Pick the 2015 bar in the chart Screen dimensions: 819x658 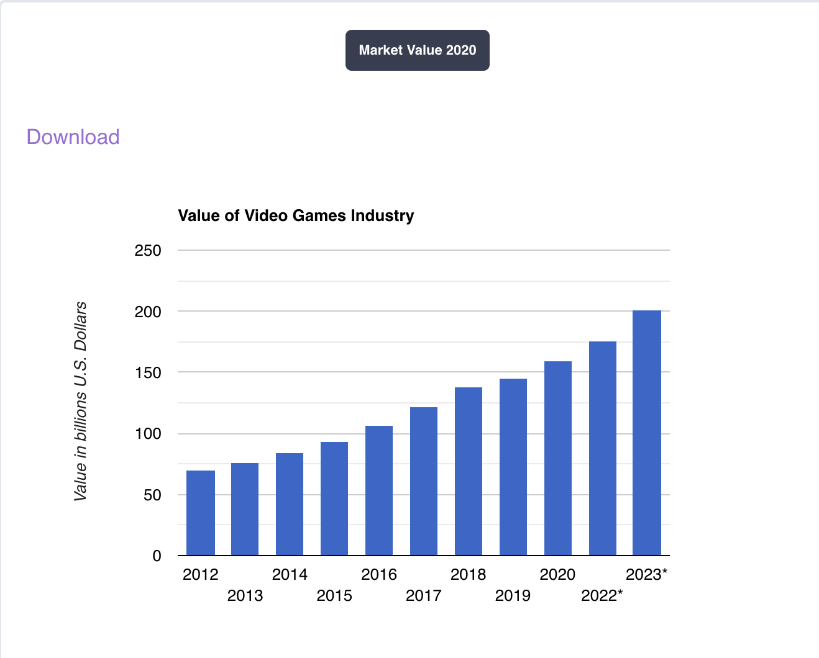[334, 498]
